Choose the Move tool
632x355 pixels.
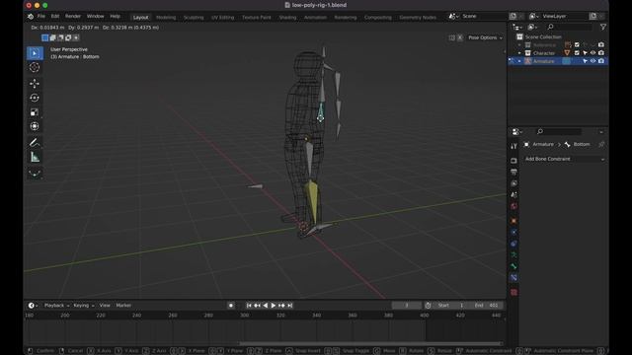[35, 83]
